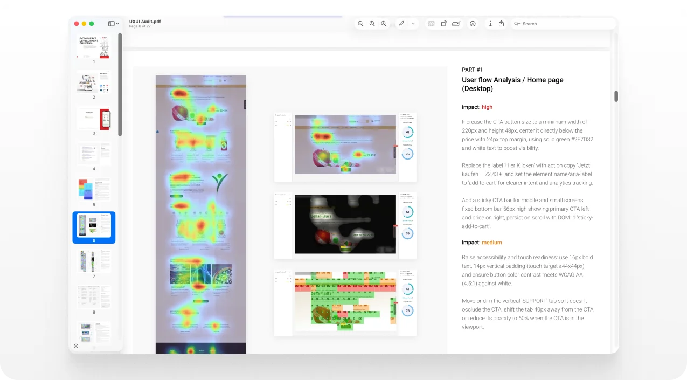Click the dark gaze opacity map screenshot

(345, 224)
